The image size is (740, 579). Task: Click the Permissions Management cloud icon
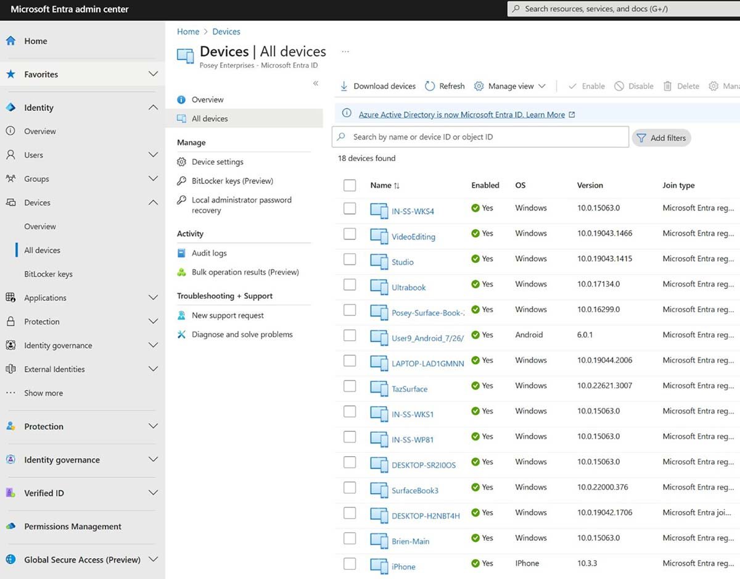pyautogui.click(x=10, y=527)
